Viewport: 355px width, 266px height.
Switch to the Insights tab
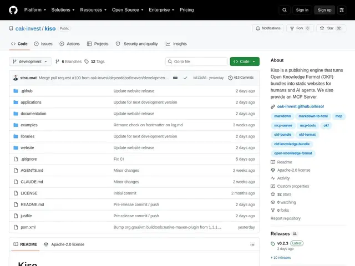(176, 44)
